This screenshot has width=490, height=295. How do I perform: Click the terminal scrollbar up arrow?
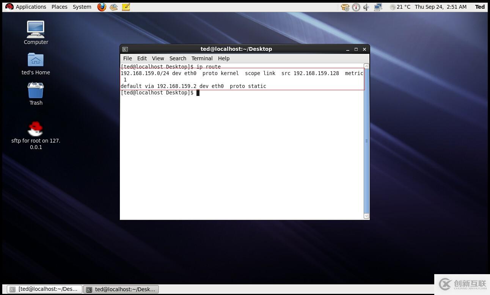(366, 66)
